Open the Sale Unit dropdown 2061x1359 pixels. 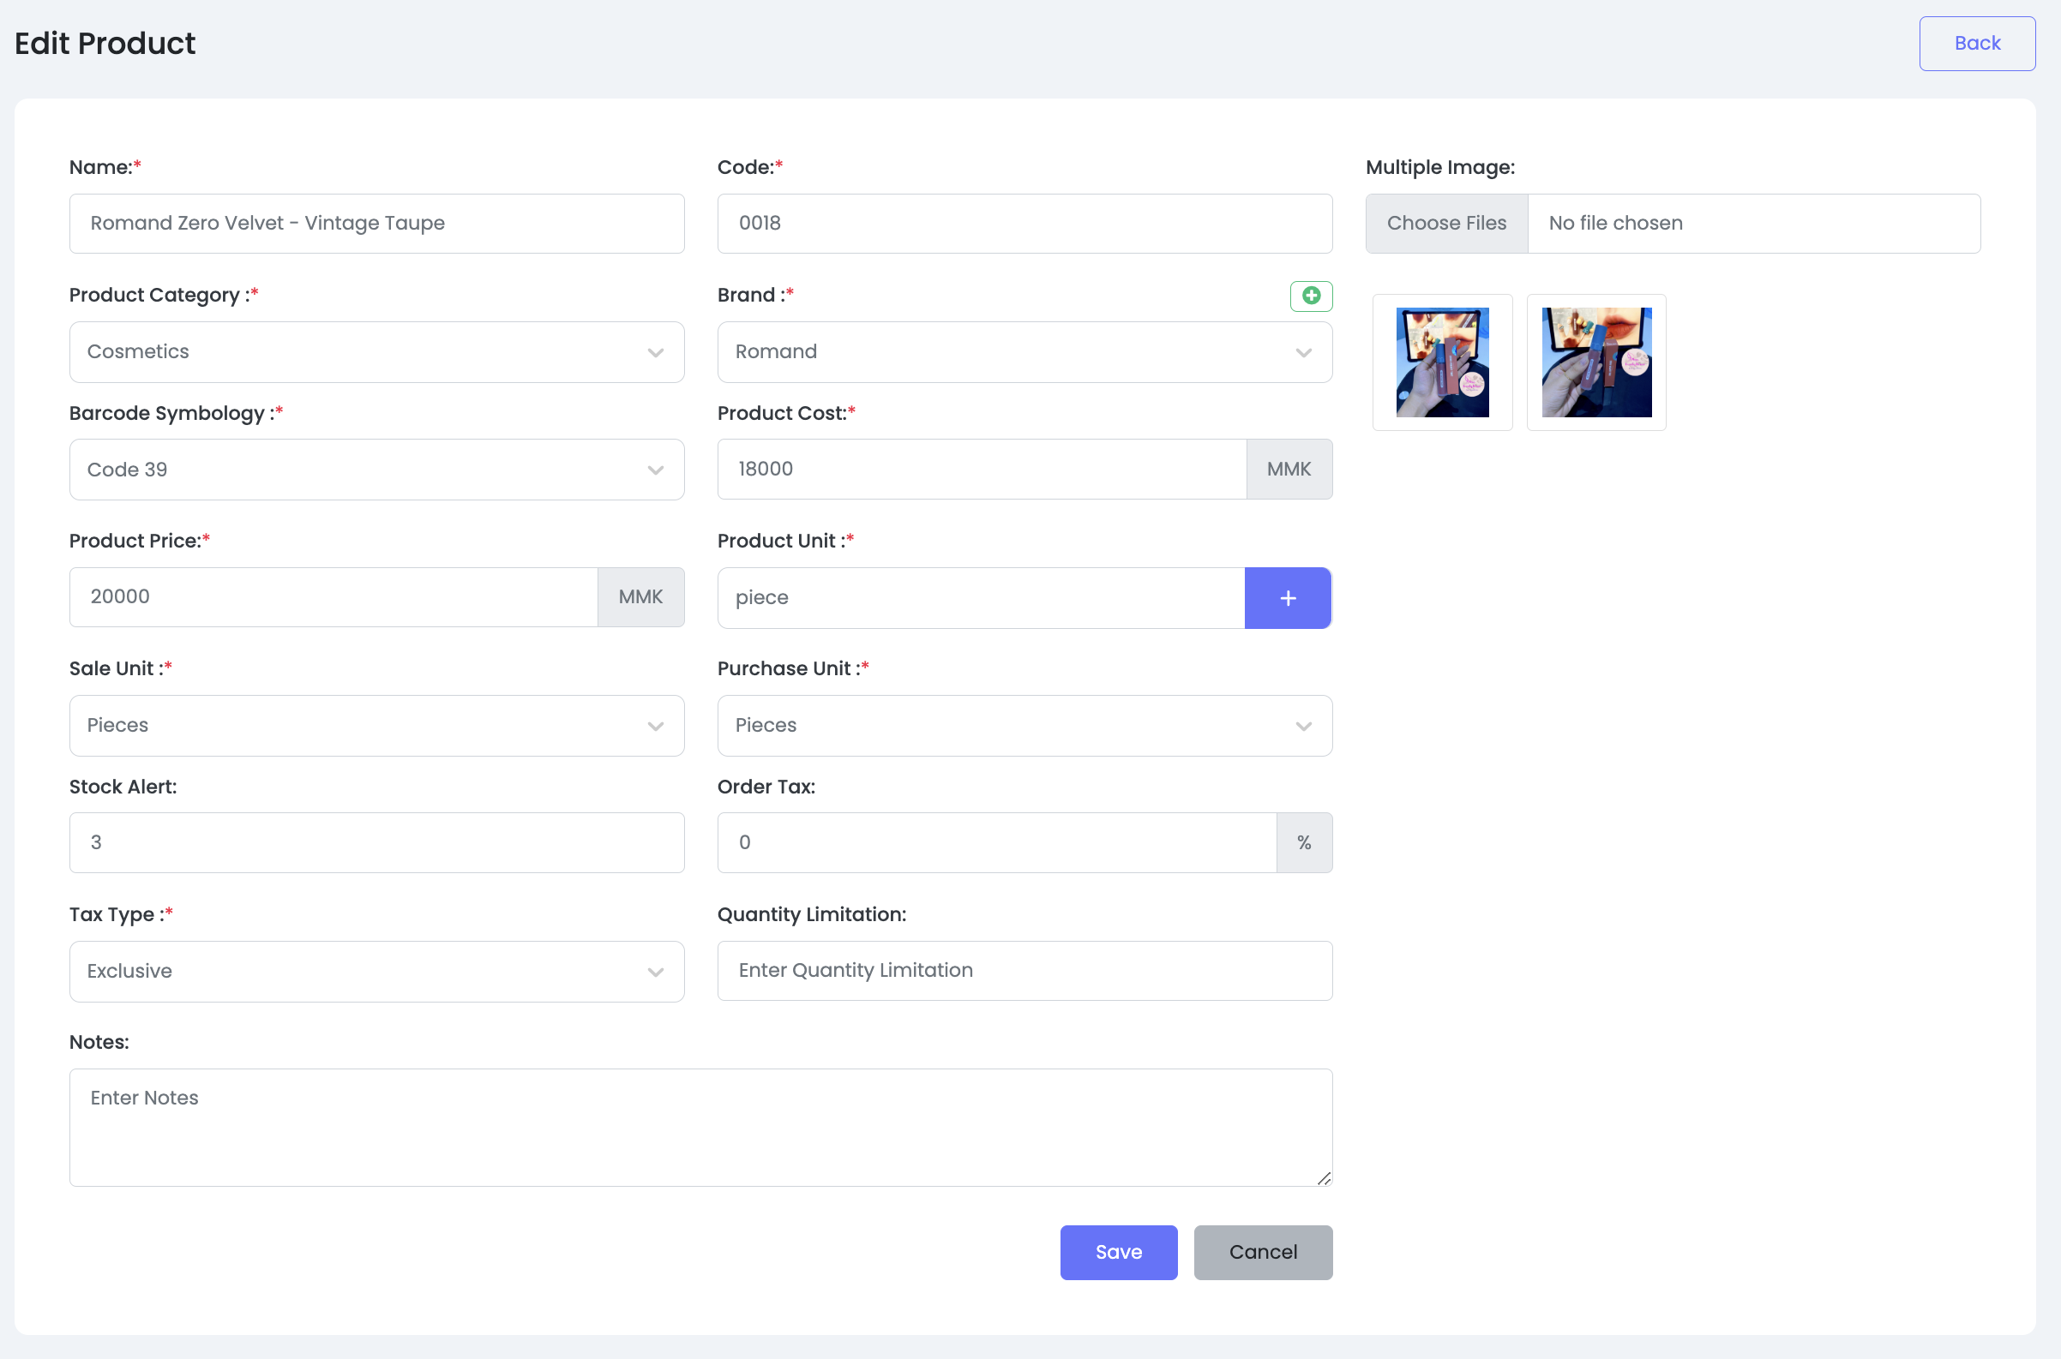pyautogui.click(x=376, y=726)
